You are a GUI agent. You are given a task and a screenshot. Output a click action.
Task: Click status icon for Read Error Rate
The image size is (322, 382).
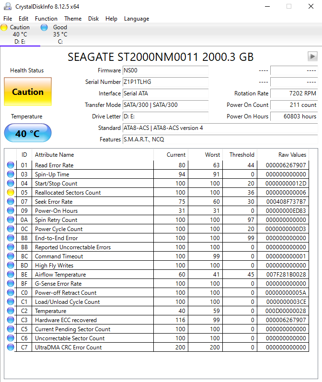click(11, 165)
